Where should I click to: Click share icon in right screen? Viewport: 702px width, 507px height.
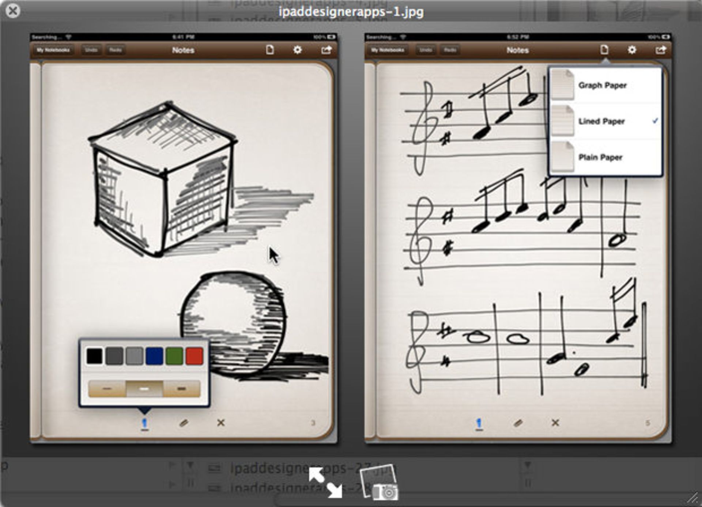click(660, 50)
